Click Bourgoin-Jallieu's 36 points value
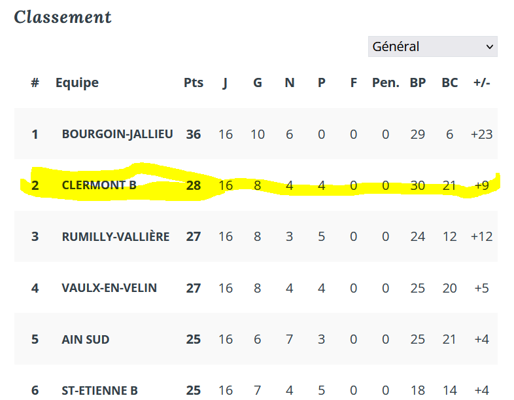The image size is (514, 400). (x=194, y=135)
